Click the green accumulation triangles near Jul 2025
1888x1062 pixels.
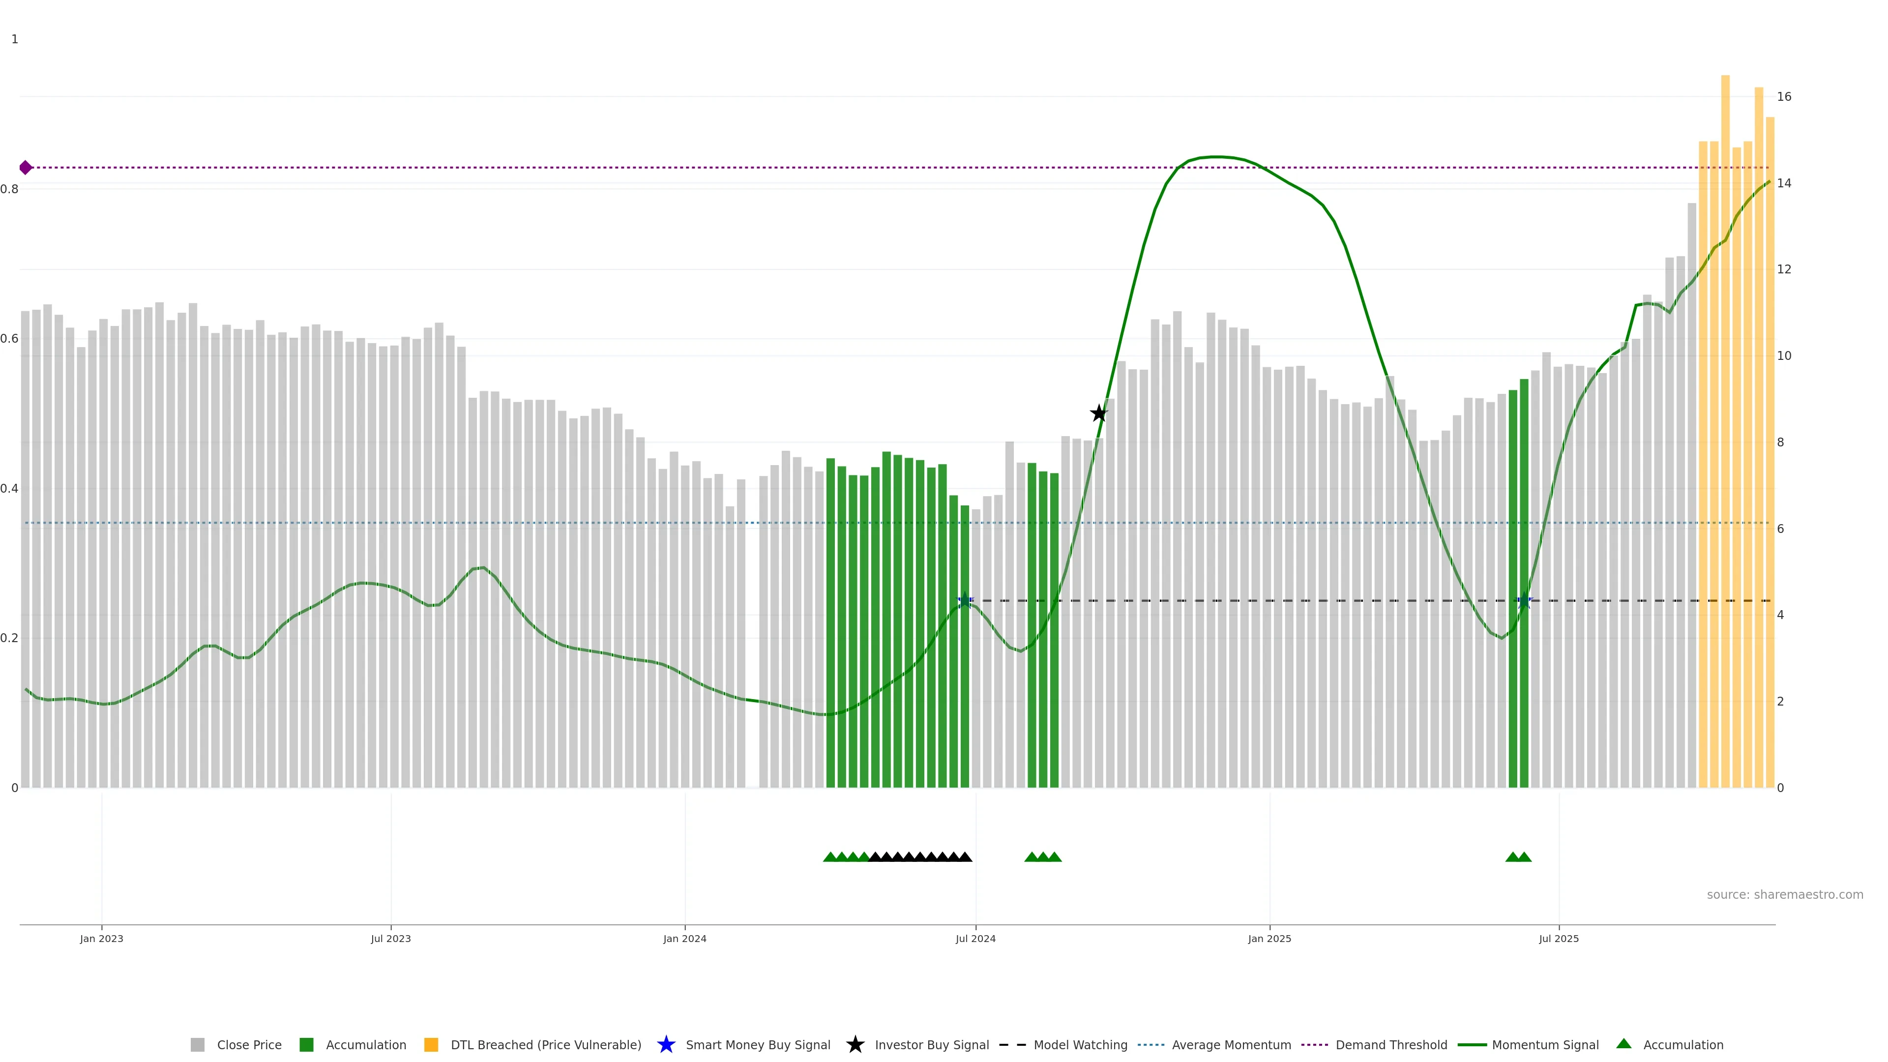click(x=1518, y=857)
